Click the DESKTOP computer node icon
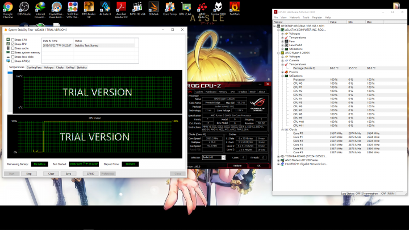 tap(278, 26)
